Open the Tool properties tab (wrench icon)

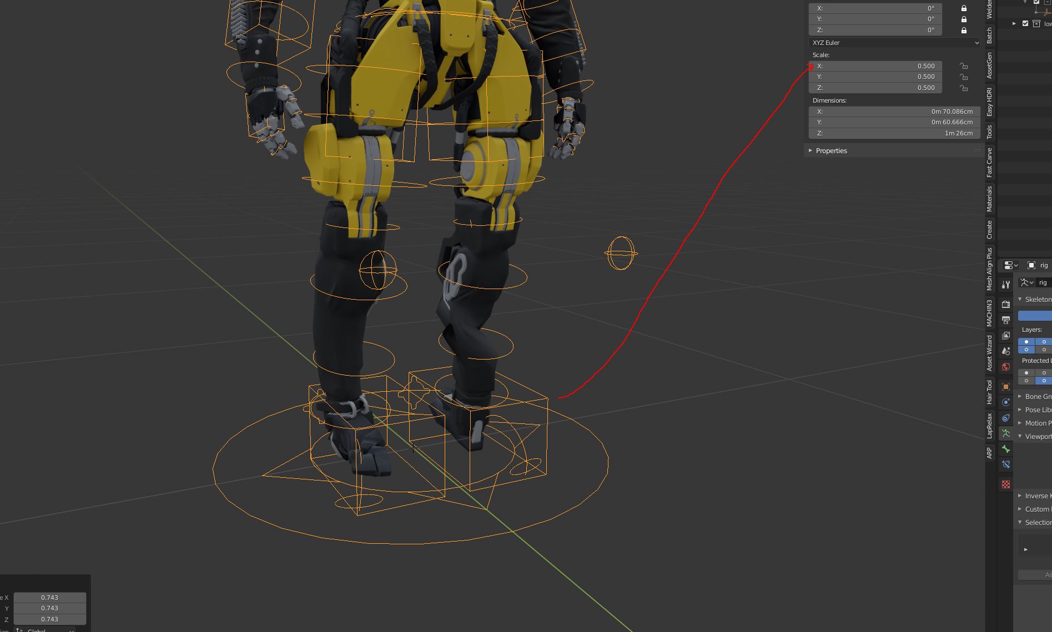(x=1006, y=285)
